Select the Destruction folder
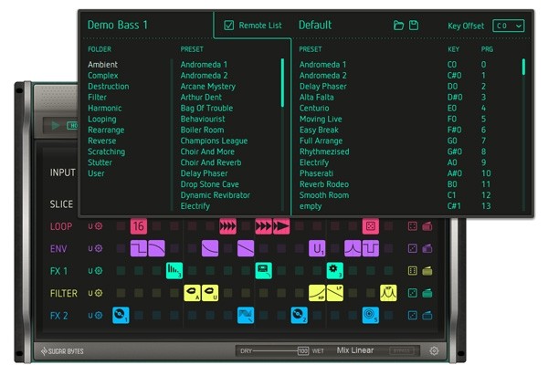Image resolution: width=548 pixels, height=365 pixels. [x=109, y=87]
